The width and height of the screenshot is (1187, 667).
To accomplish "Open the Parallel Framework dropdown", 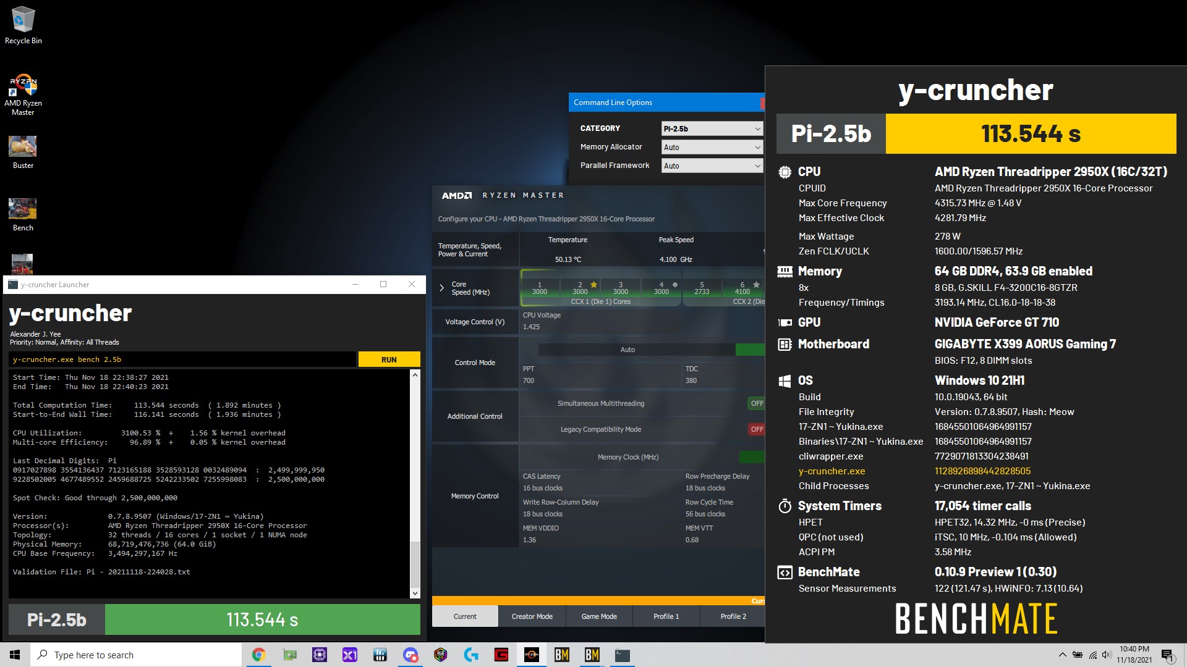I will pyautogui.click(x=712, y=166).
